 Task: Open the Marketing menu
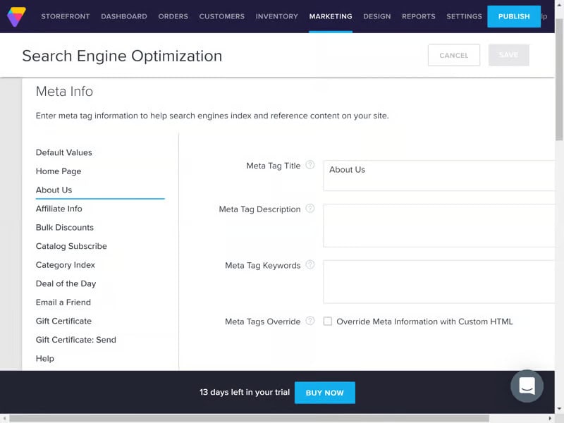tap(331, 16)
